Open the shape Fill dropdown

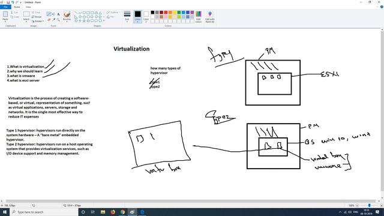point(111,17)
